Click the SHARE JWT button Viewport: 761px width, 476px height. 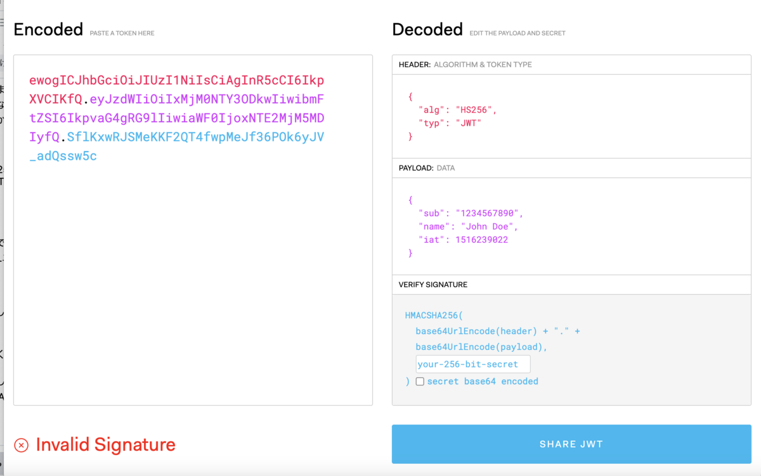pyautogui.click(x=571, y=444)
